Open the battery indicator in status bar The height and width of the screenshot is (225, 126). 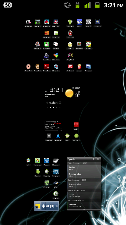[97, 5]
